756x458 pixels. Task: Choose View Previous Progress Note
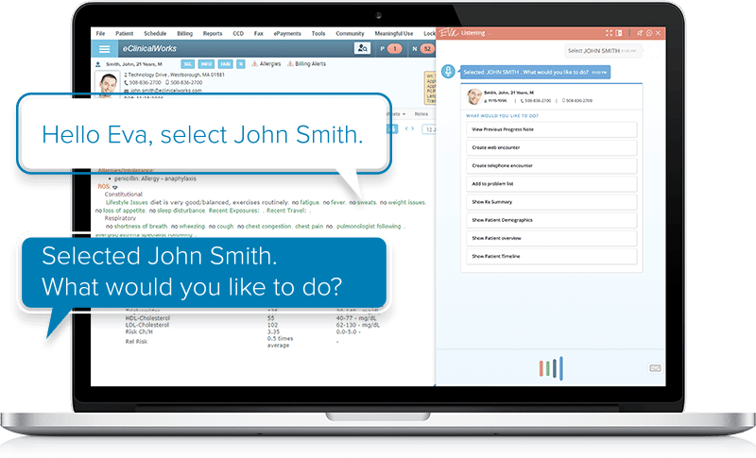pos(551,129)
